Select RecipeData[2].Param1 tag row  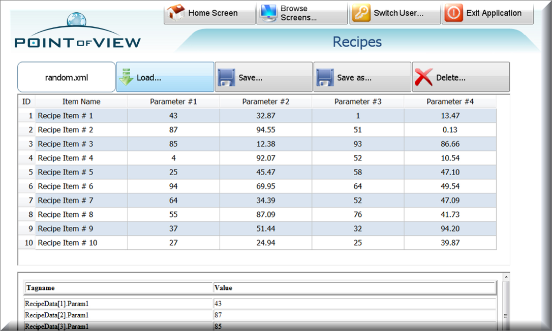pos(118,315)
